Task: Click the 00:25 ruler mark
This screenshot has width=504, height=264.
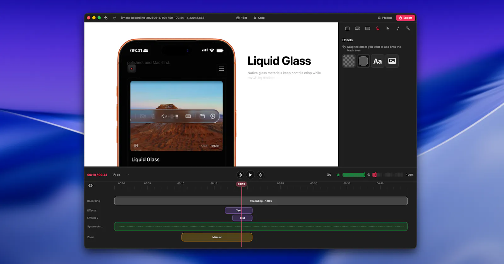Action: point(280,183)
